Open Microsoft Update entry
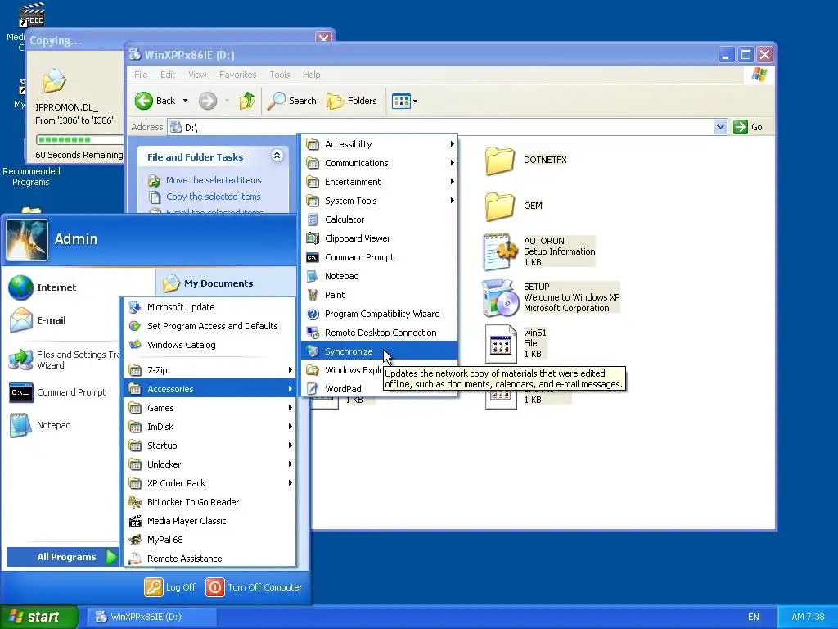Screen dimensions: 838x629 click(209, 307)
